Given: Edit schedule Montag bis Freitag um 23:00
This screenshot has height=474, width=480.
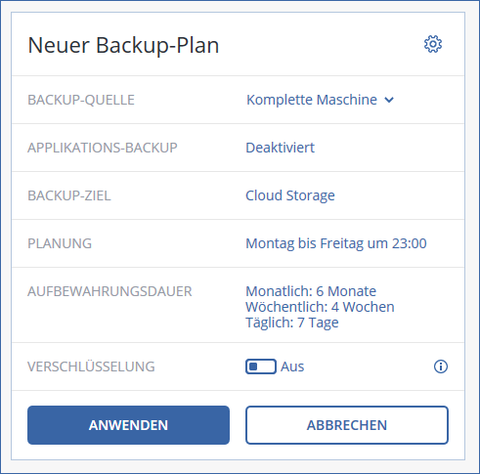Looking at the screenshot, I should [336, 243].
